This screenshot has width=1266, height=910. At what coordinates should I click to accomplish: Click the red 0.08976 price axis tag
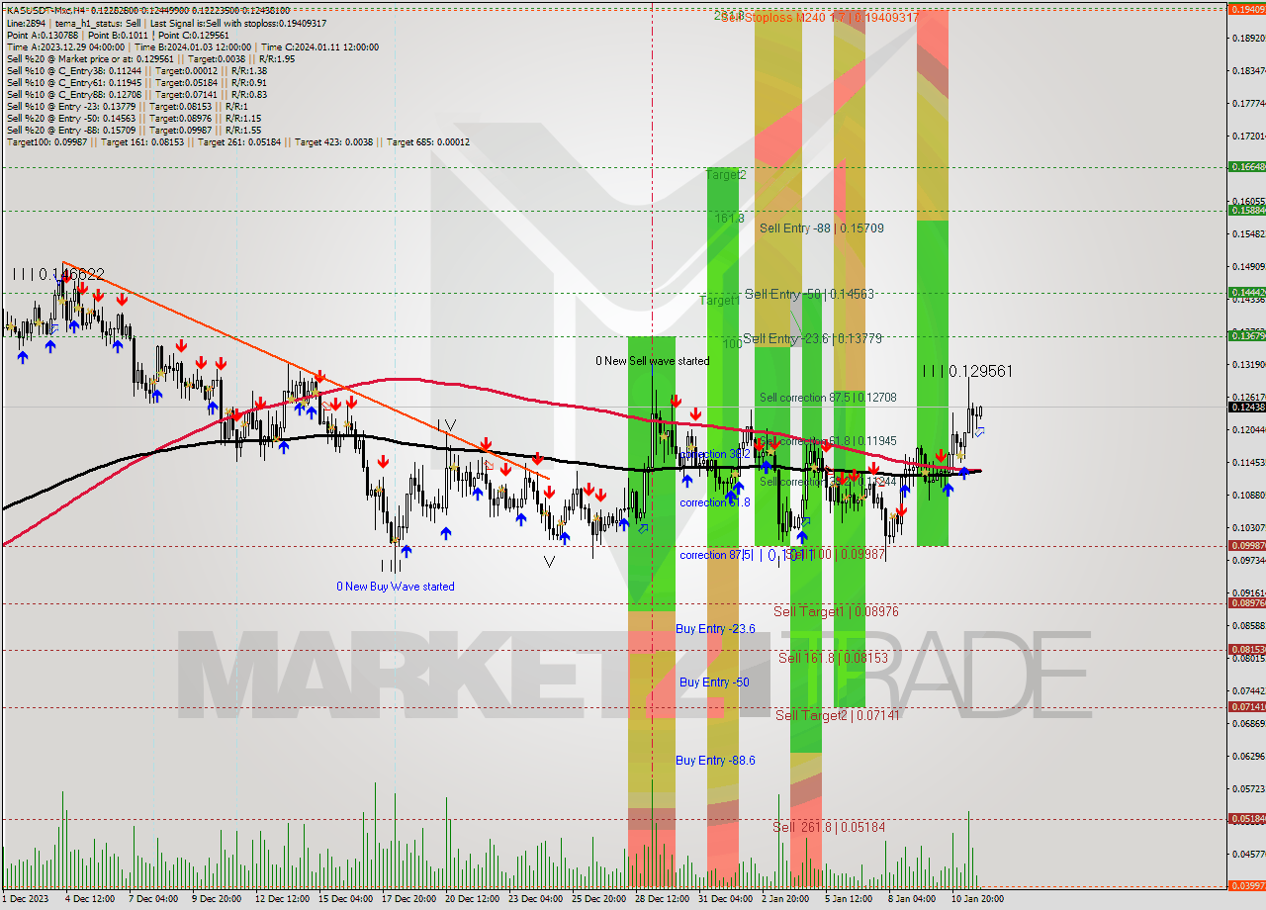pyautogui.click(x=1246, y=602)
